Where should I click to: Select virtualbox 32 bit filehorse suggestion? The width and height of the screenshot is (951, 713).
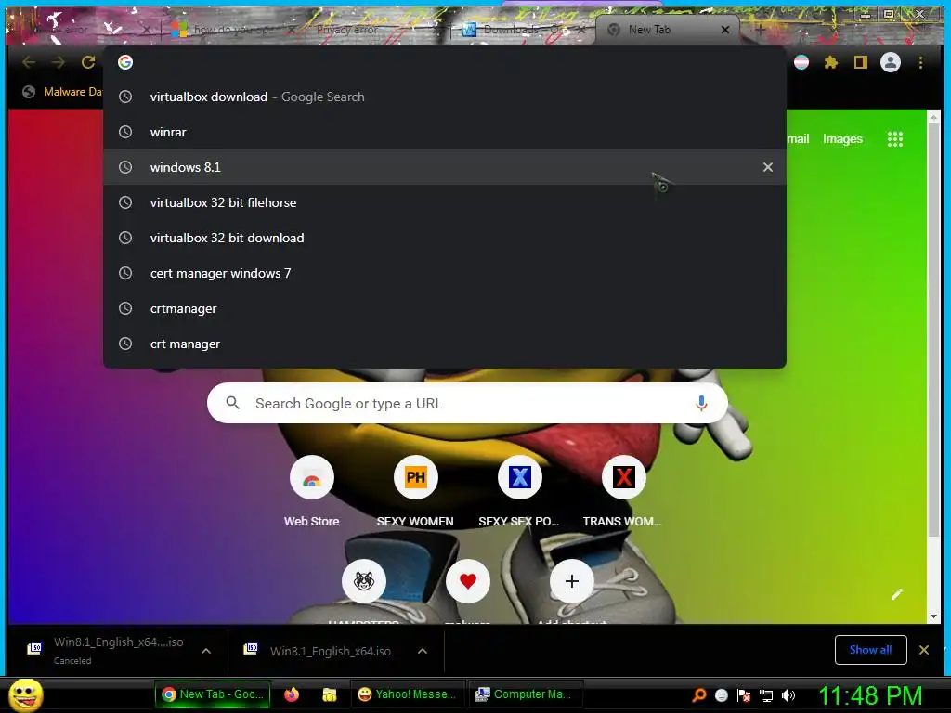click(445, 202)
